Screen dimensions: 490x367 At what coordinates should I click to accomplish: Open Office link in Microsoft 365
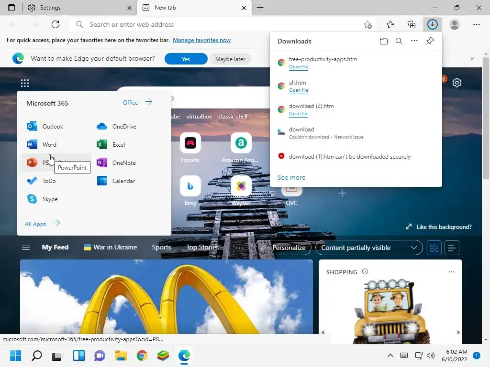tap(137, 102)
